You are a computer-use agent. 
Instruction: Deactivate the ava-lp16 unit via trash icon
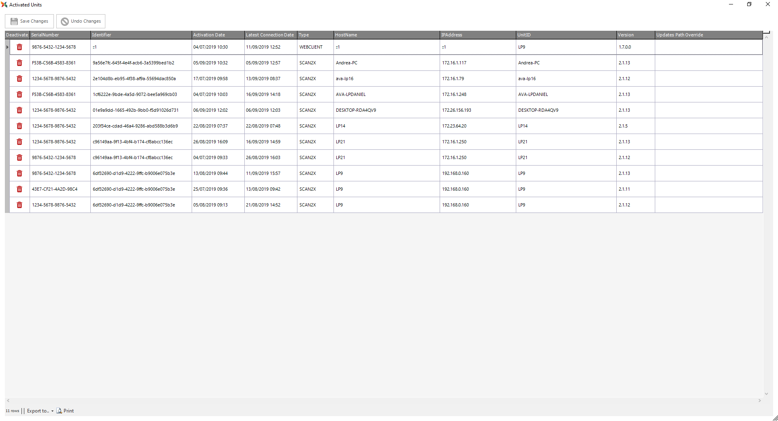click(x=19, y=79)
